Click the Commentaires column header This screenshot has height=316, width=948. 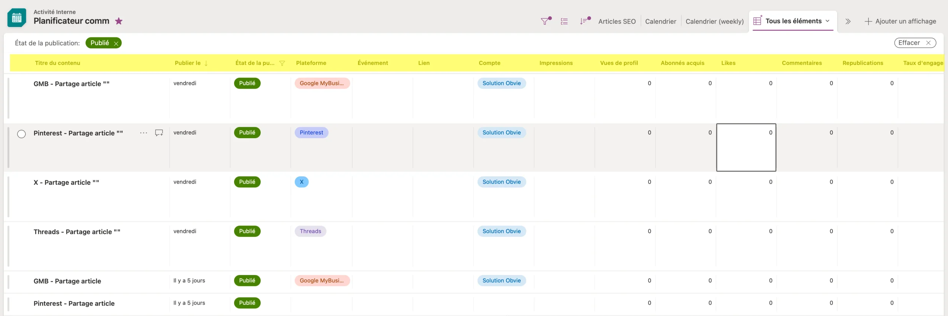tap(802, 63)
